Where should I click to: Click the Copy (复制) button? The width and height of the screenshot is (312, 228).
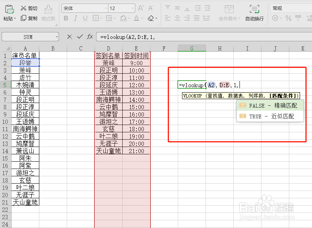[x=29, y=18]
